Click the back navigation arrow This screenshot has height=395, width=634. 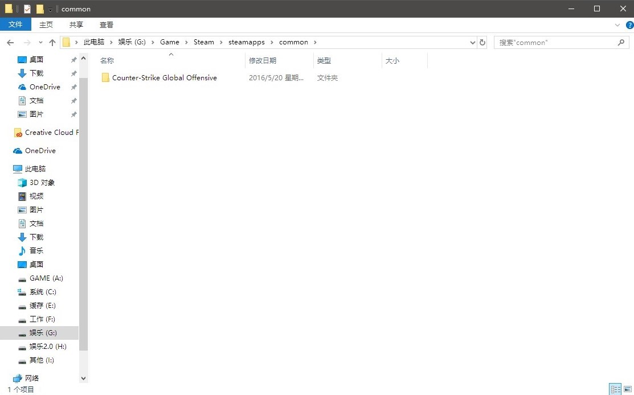point(10,43)
